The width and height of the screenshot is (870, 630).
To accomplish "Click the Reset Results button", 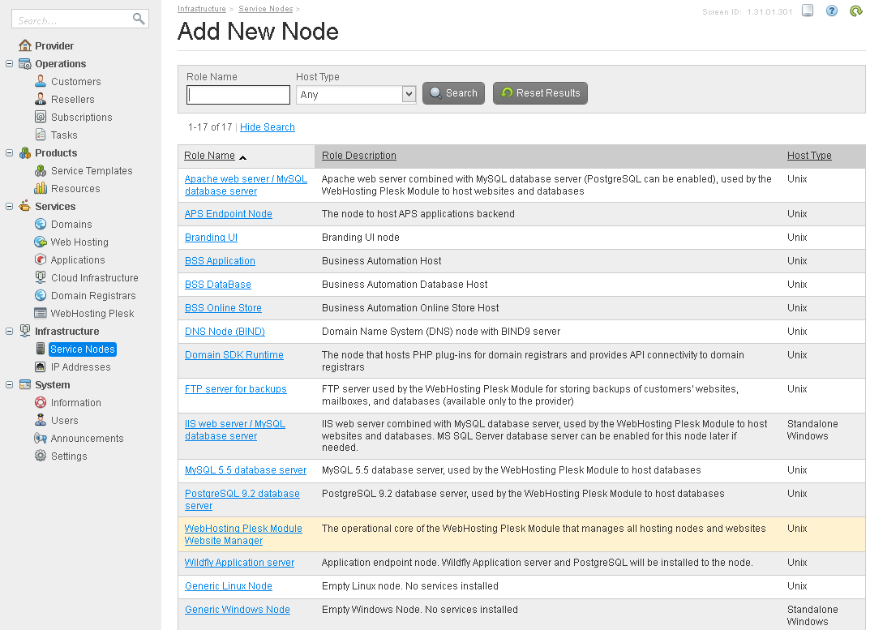I will [x=540, y=93].
